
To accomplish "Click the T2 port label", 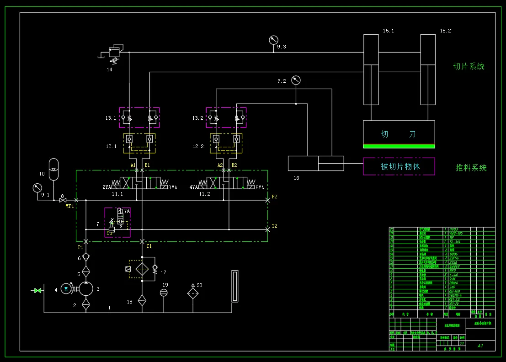I will tap(274, 226).
